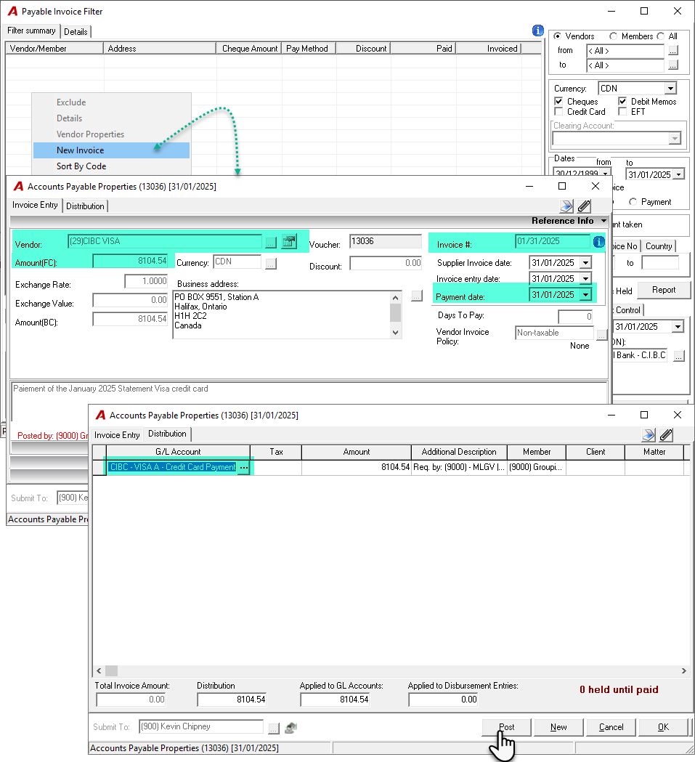This screenshot has height=762, width=695.
Task: Click the Days To Pay input field
Action: pyautogui.click(x=576, y=317)
